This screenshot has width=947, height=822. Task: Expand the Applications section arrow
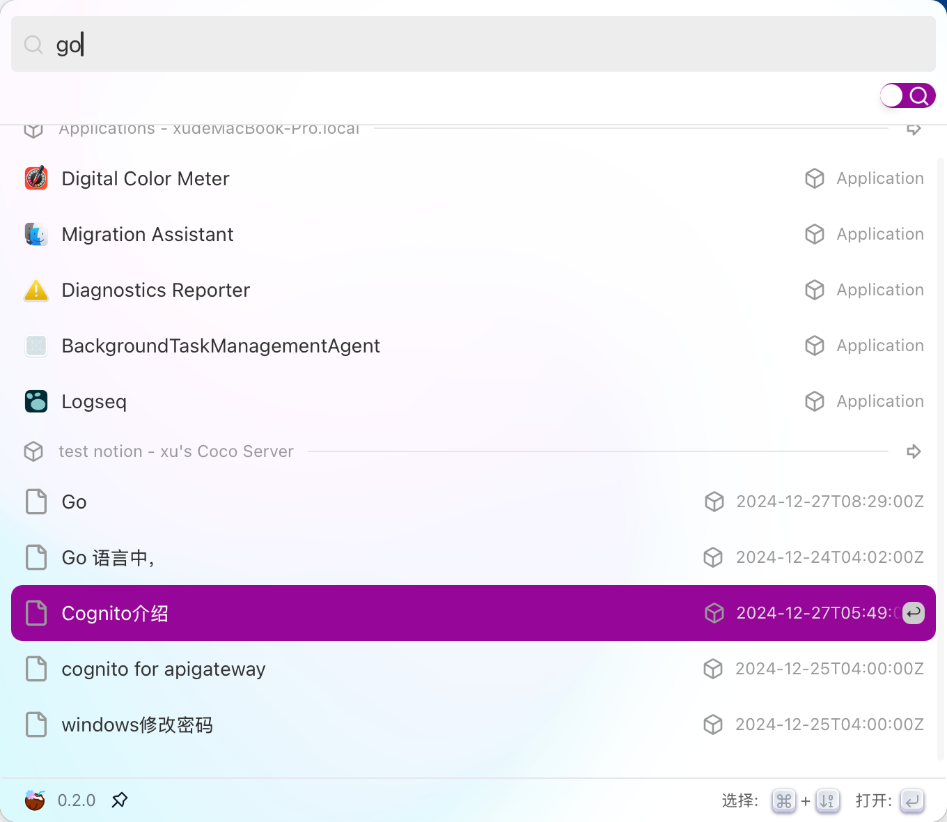point(914,129)
